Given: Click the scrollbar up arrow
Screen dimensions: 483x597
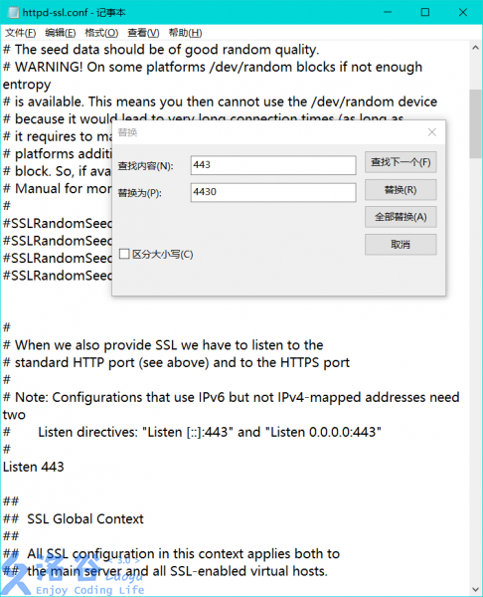Looking at the screenshot, I should point(475,48).
